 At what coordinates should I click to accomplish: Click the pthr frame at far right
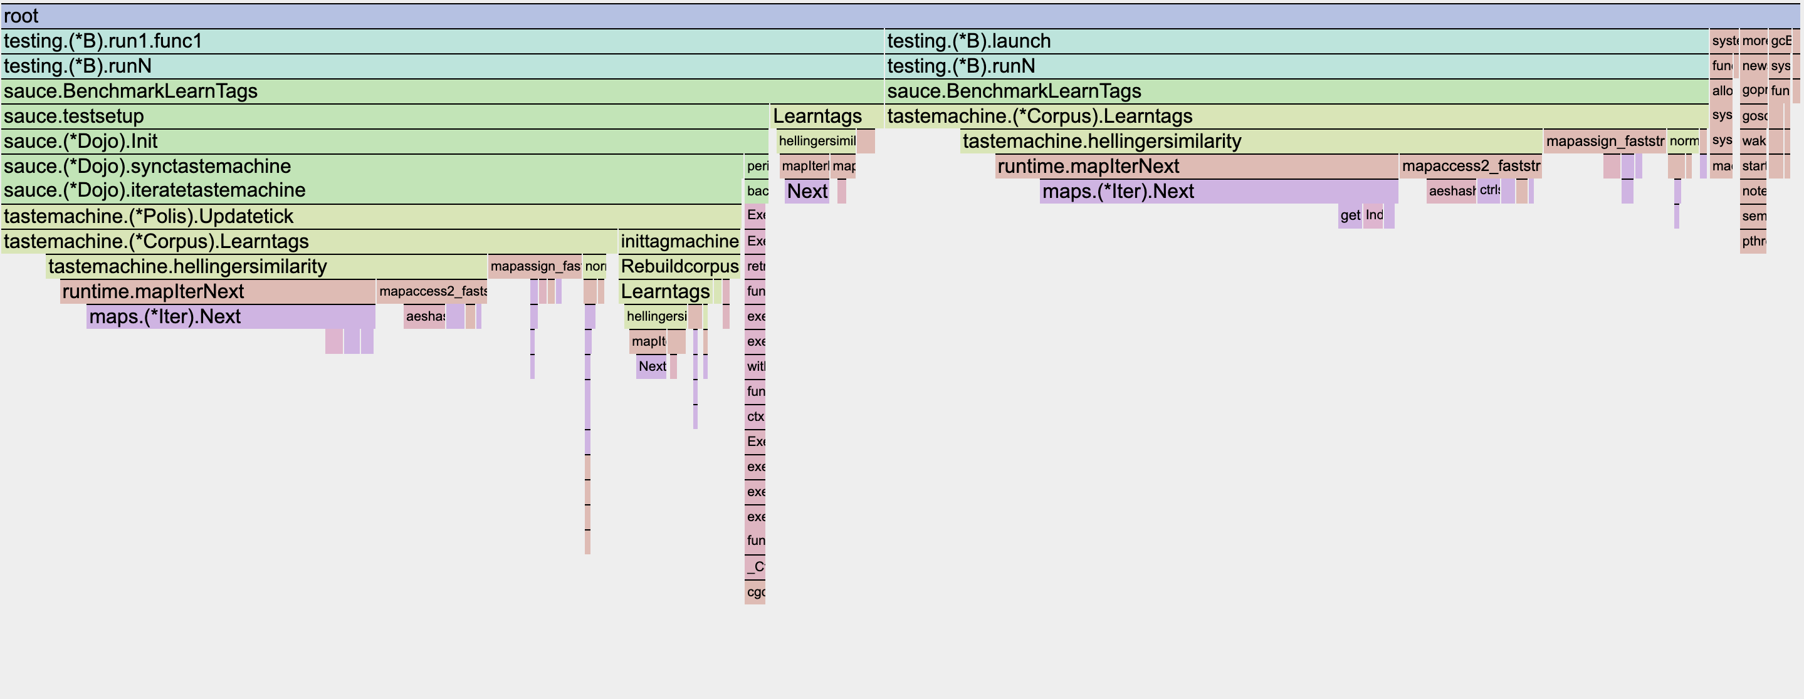coord(1753,241)
